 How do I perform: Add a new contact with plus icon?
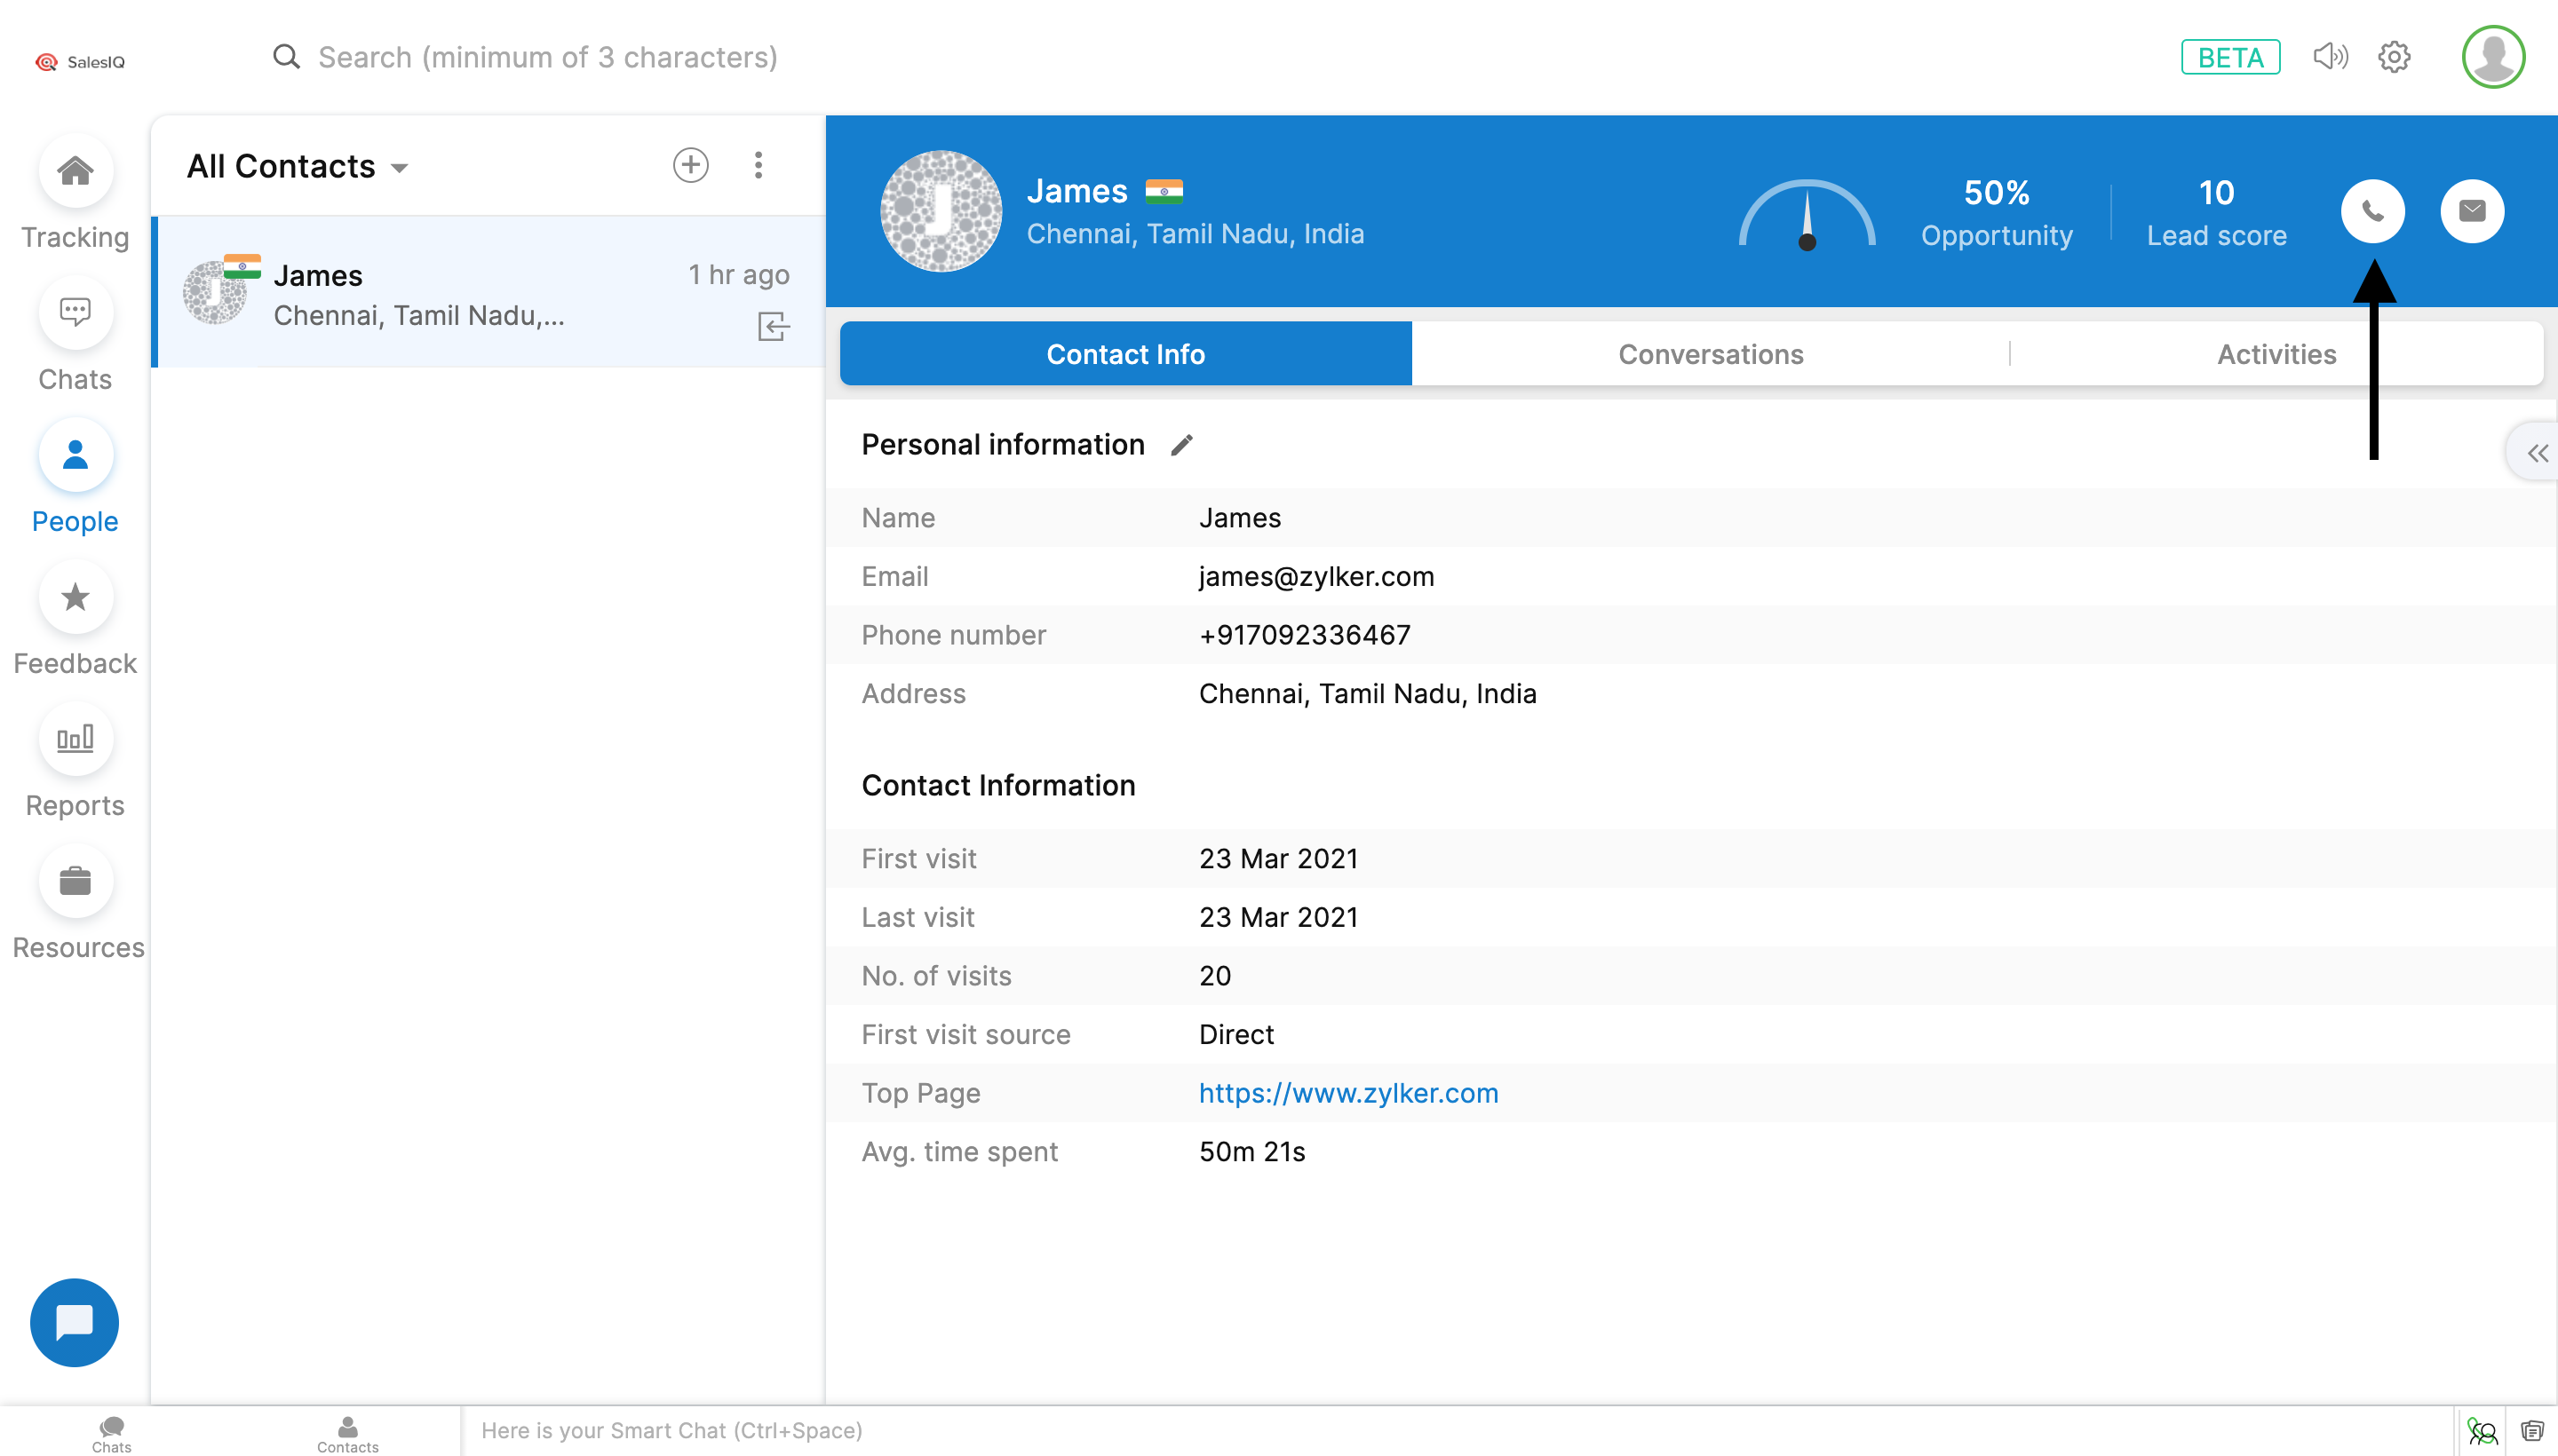coord(690,165)
